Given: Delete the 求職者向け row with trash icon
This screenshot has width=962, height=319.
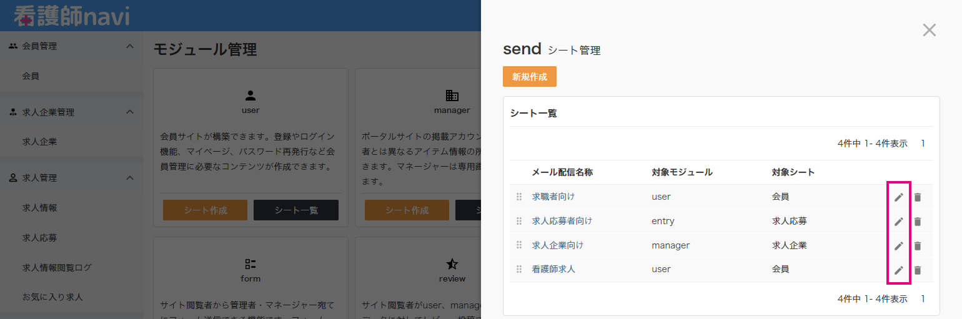Looking at the screenshot, I should (x=917, y=197).
